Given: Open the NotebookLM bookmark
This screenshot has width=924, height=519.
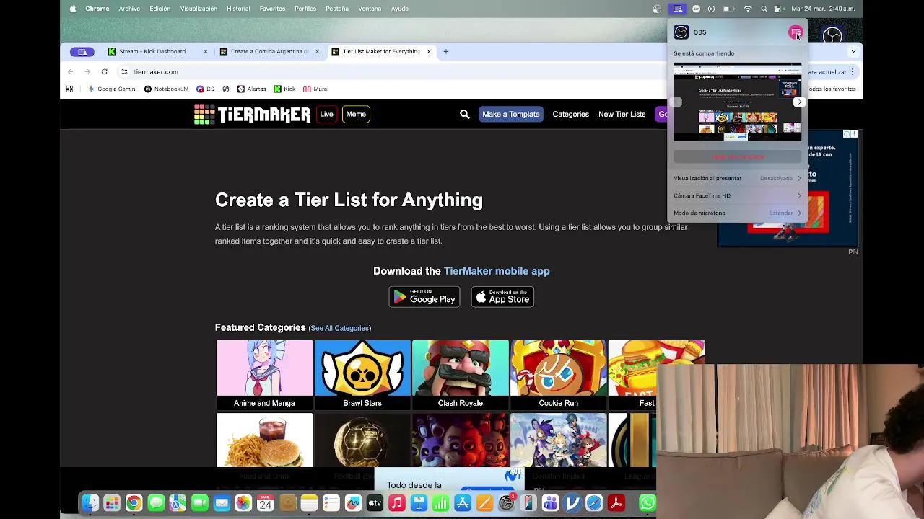Looking at the screenshot, I should click(167, 89).
